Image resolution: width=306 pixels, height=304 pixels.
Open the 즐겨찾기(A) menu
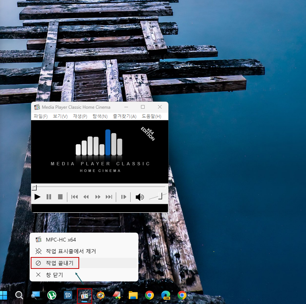click(125, 116)
